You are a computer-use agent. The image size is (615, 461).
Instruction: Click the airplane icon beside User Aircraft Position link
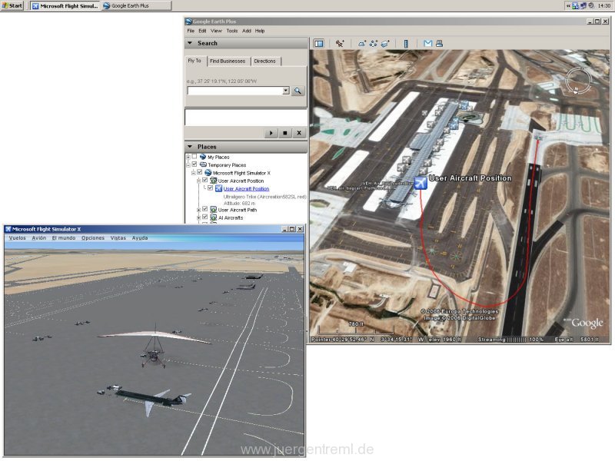click(x=218, y=188)
